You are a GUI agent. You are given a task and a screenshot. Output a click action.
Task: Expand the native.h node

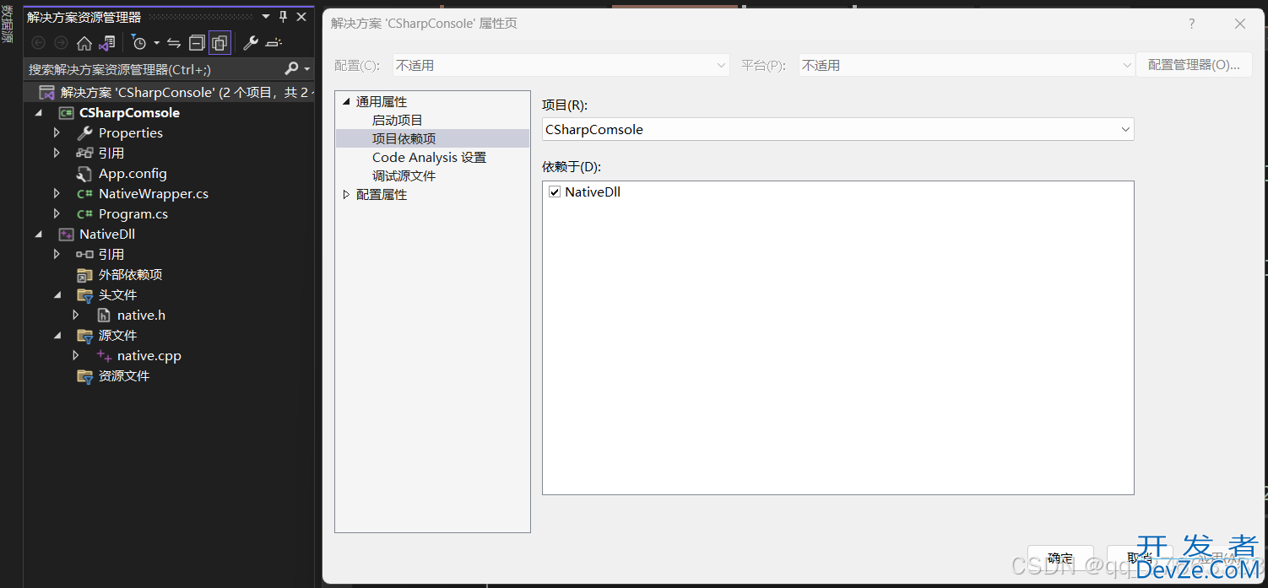75,315
